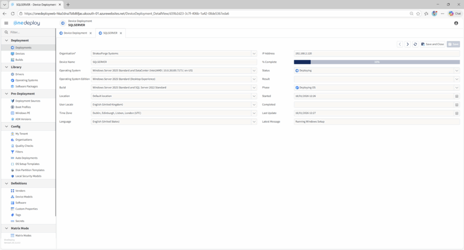Open Software definitions item
Screen dimensions: 464x250
(21, 203)
